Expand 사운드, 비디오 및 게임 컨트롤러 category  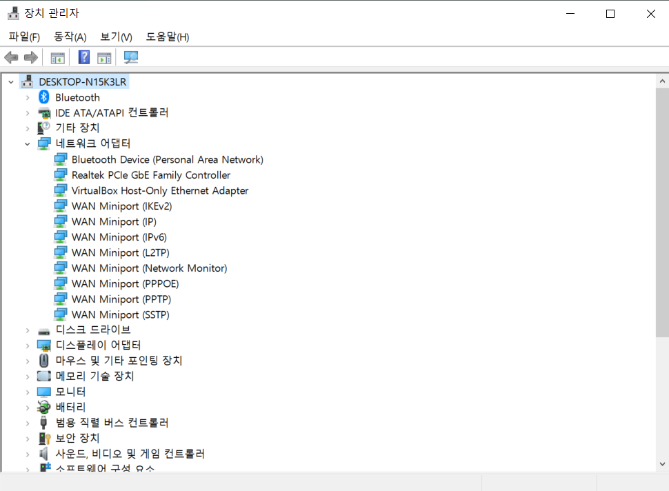tap(28, 454)
